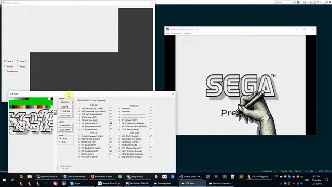Viewport: 332px width, 187px height.
Task: Open Genesis-Plus-GX taskbar button
Action: 109,183
